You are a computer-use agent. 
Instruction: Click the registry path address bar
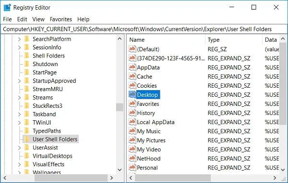point(144,29)
